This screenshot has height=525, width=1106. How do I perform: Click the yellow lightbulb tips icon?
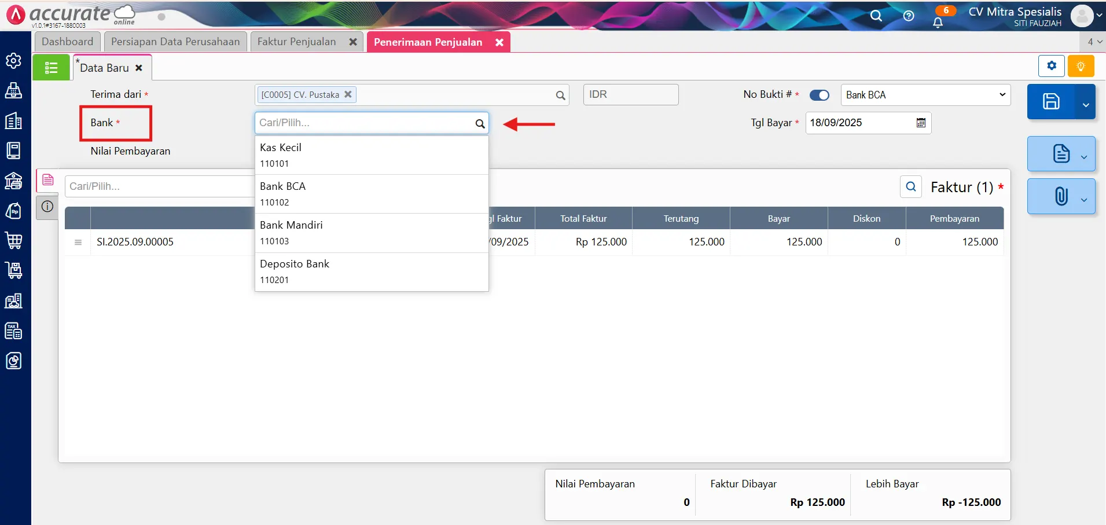[x=1081, y=66]
